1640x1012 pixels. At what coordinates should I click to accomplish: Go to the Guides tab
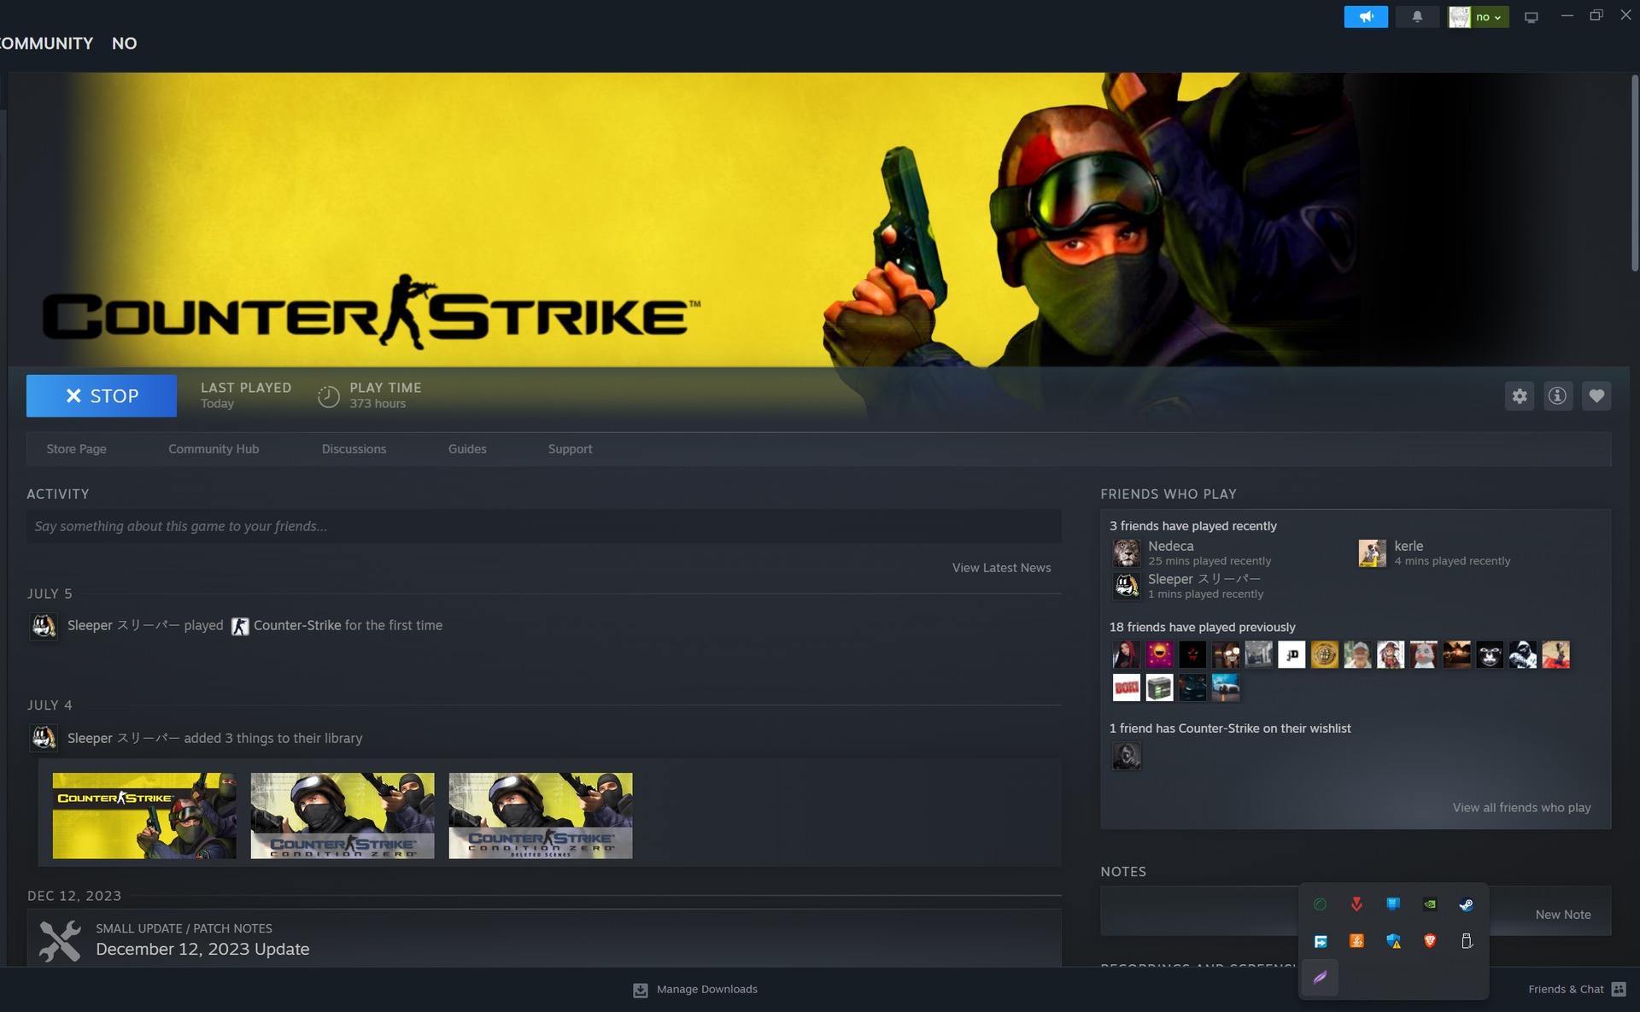[467, 449]
